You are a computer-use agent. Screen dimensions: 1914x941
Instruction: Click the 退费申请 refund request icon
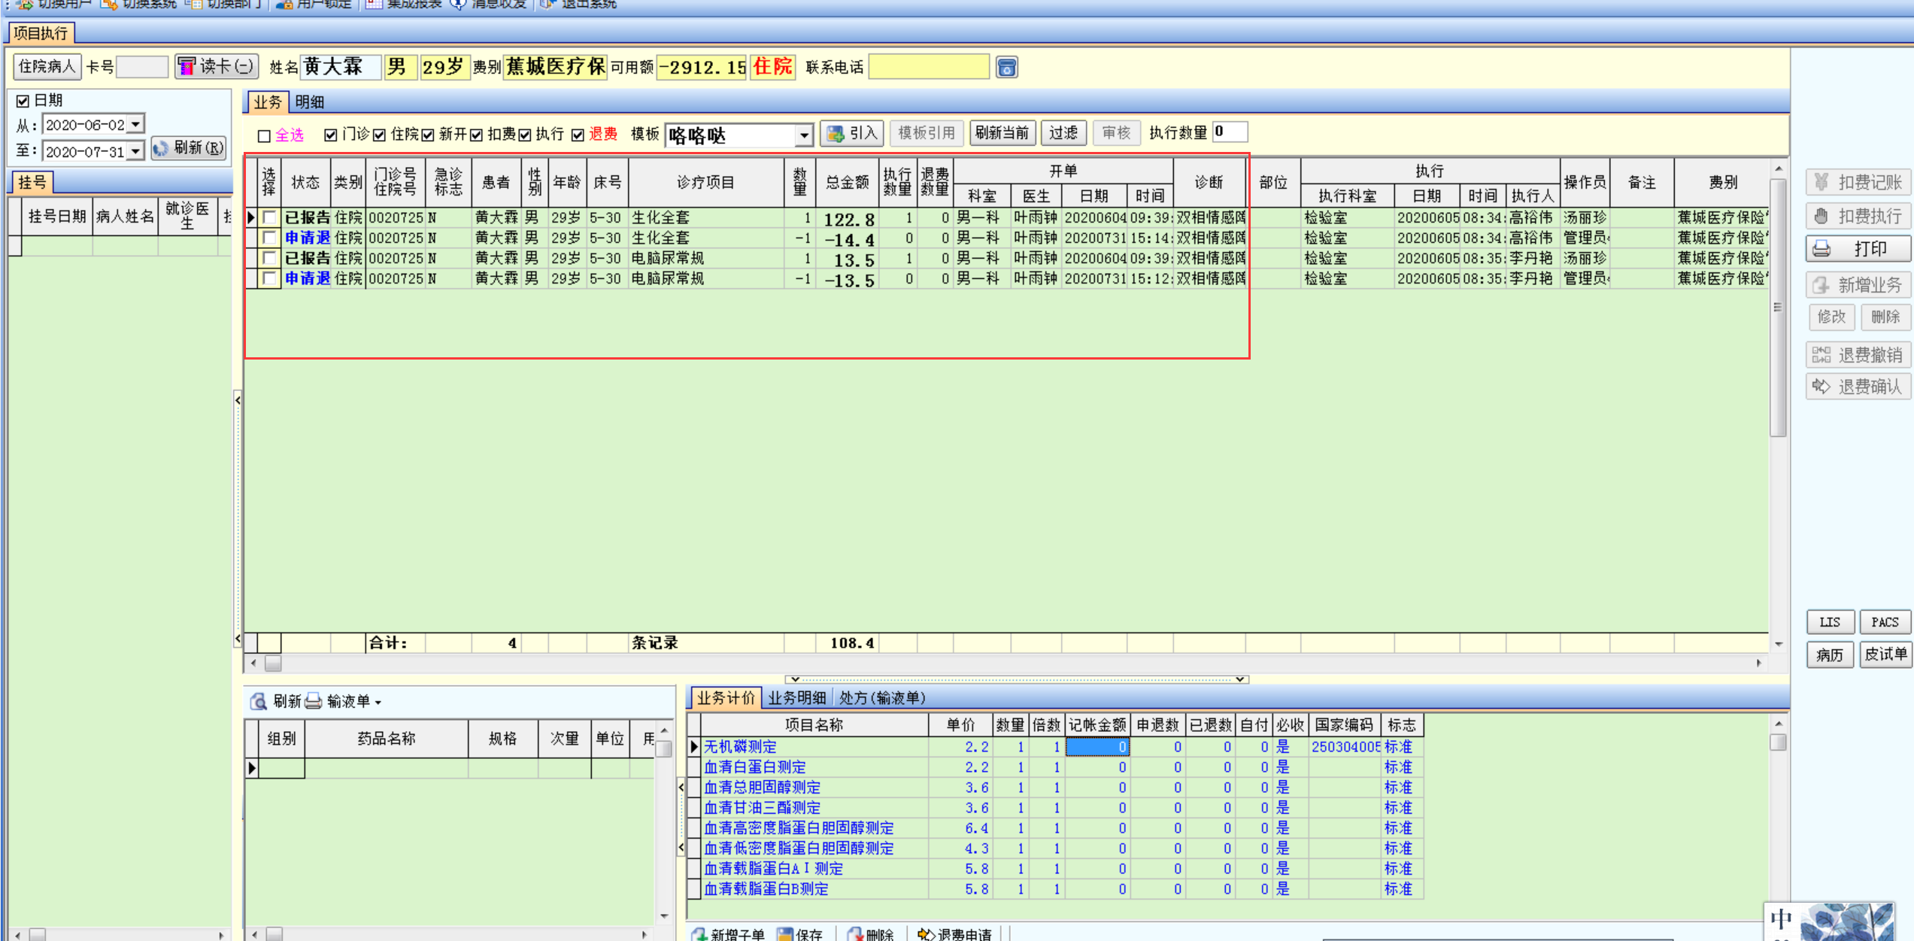[x=926, y=934]
